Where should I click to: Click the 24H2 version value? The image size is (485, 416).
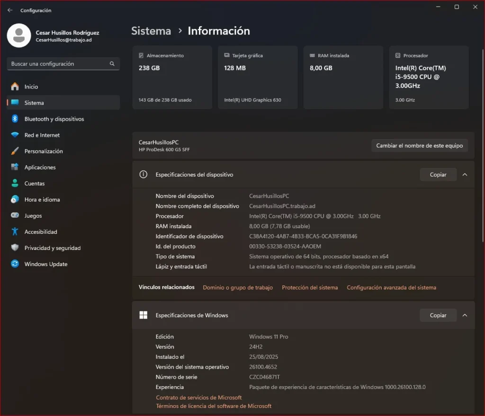click(256, 347)
